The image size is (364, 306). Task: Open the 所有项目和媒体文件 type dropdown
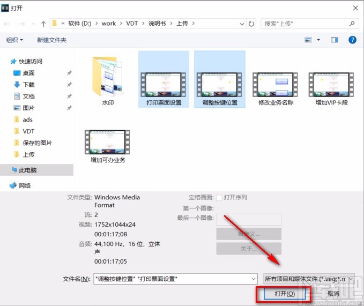coord(309,279)
